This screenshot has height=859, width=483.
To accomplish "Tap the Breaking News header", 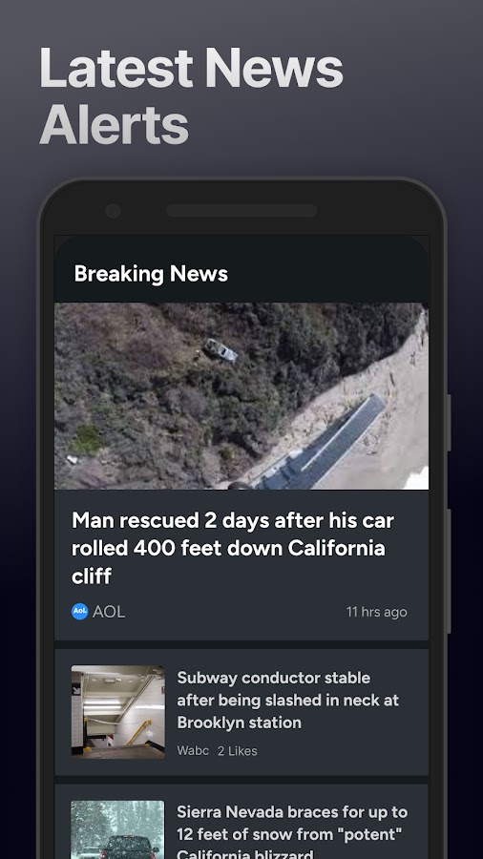I will point(151,273).
